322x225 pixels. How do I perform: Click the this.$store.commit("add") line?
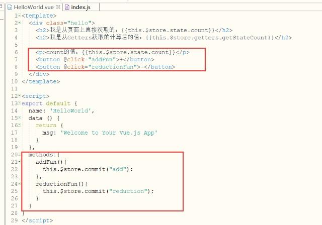[88, 169]
